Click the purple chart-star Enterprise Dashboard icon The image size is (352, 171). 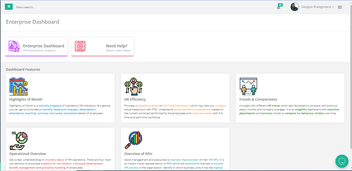tap(14, 46)
